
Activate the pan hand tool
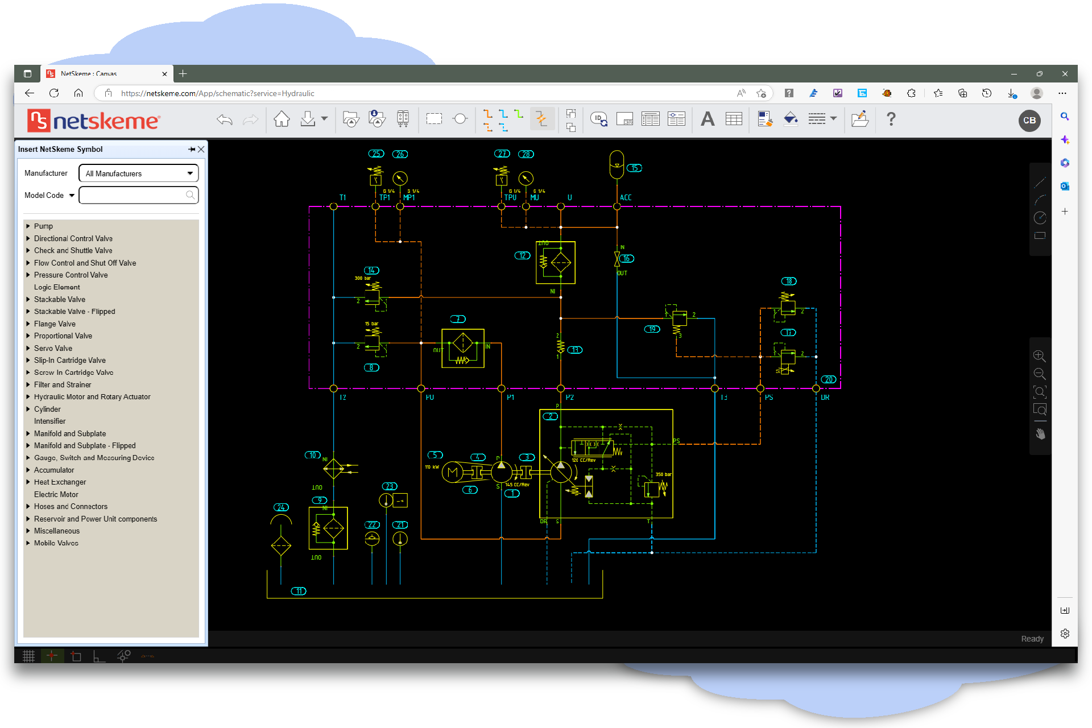tap(1040, 434)
